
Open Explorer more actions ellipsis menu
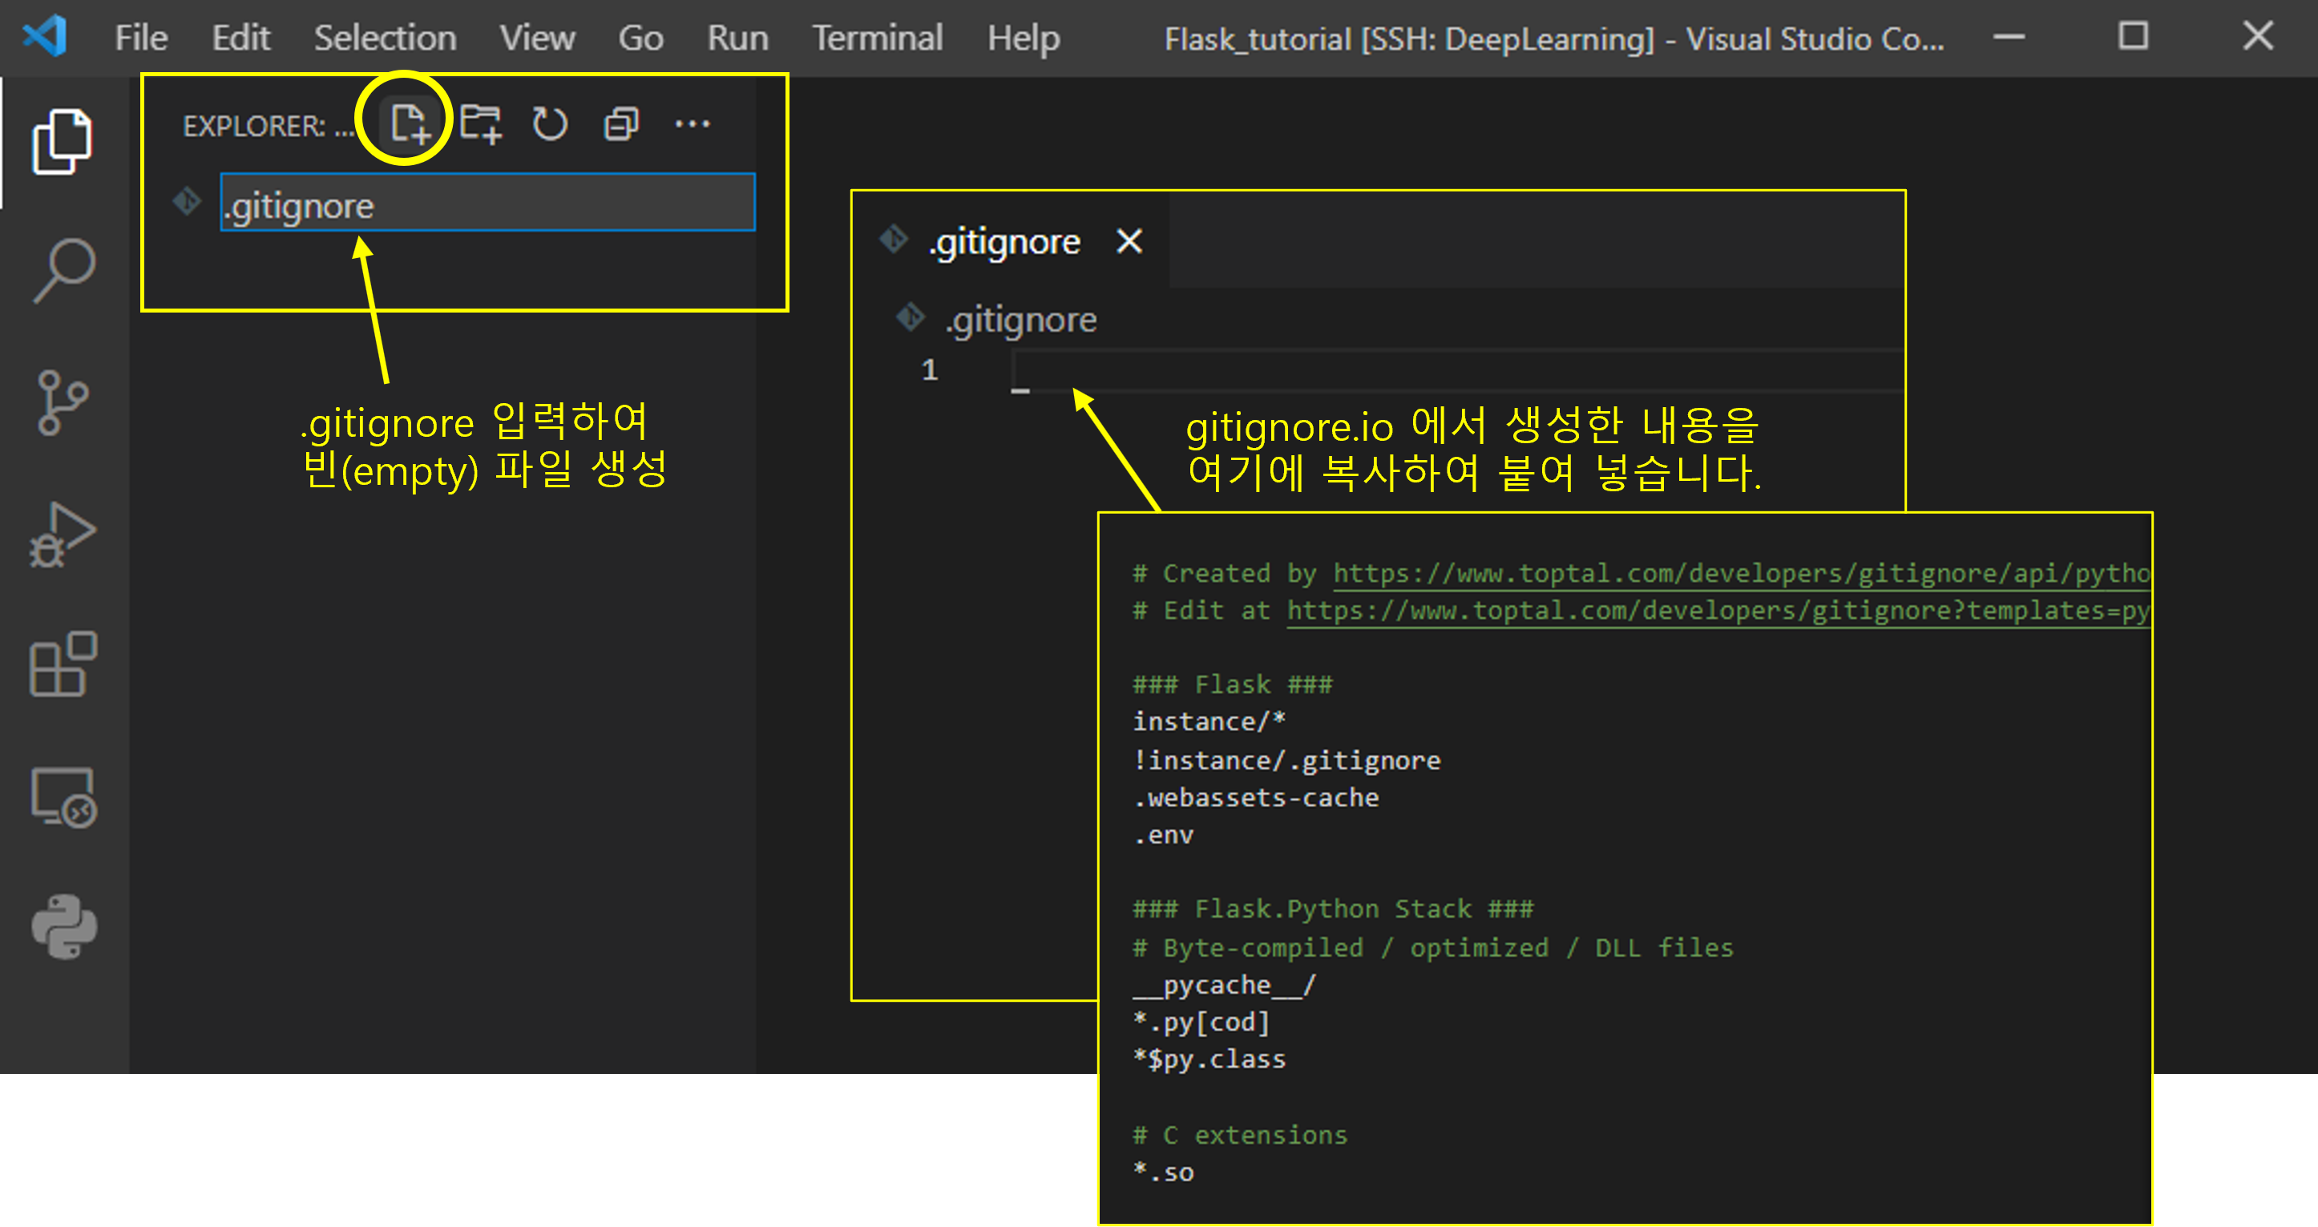pyautogui.click(x=692, y=123)
